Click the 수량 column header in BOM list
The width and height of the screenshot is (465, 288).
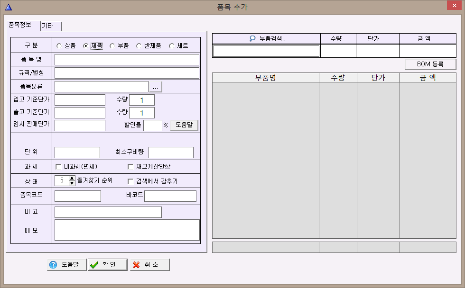338,78
